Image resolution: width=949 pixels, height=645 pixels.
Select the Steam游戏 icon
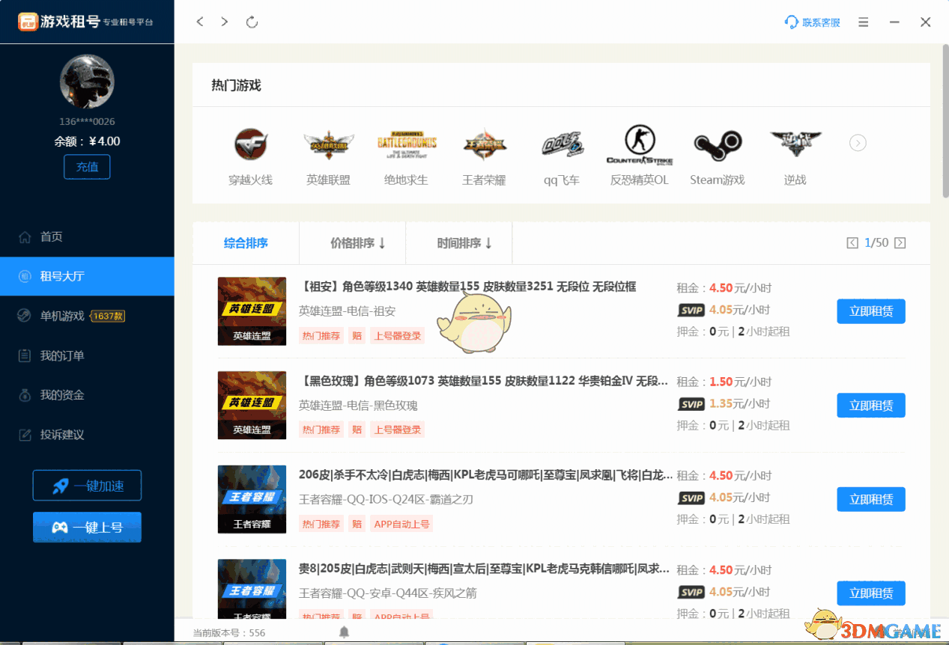(717, 144)
